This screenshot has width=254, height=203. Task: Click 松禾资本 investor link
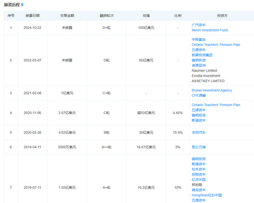click(x=199, y=169)
